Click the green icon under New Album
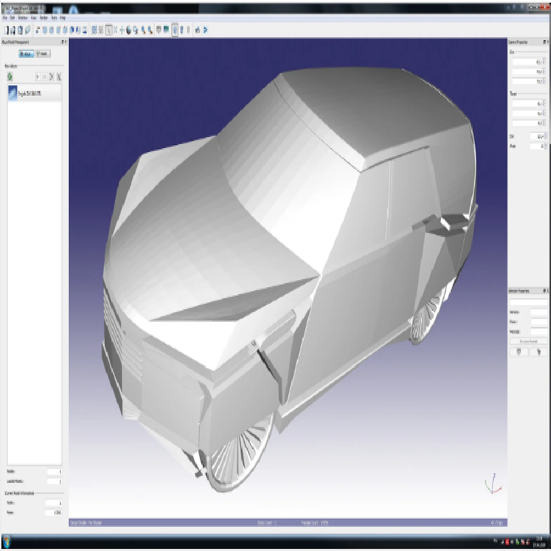The width and height of the screenshot is (551, 551). pyautogui.click(x=10, y=76)
